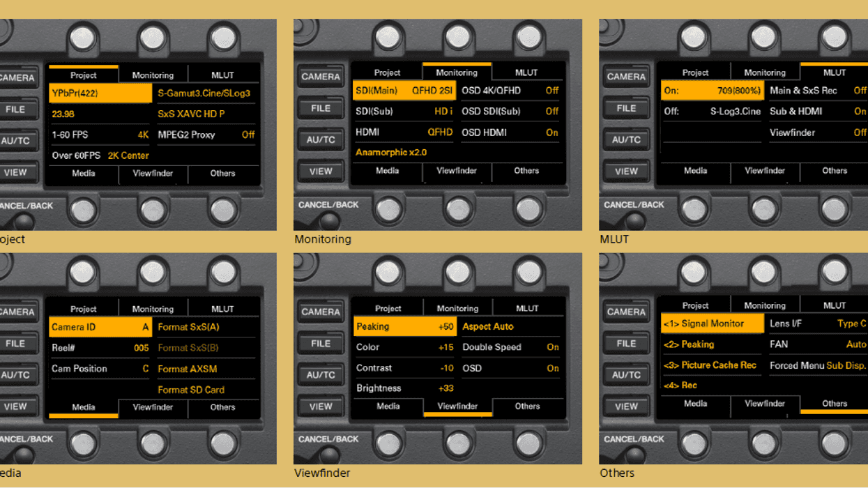The height and width of the screenshot is (488, 868).
Task: Select the Camera ID A row
Action: [100, 327]
